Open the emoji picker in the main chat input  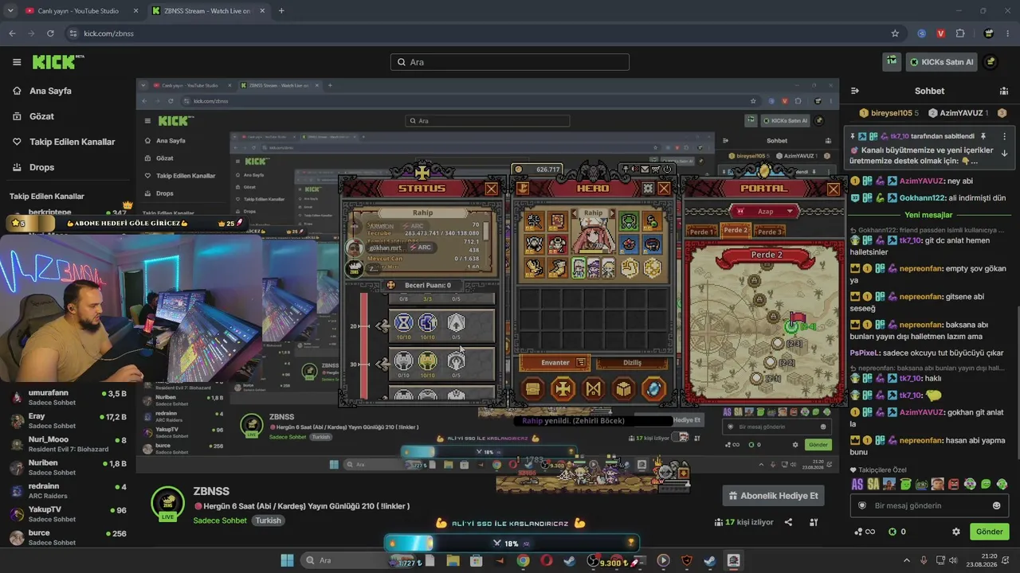point(996,505)
